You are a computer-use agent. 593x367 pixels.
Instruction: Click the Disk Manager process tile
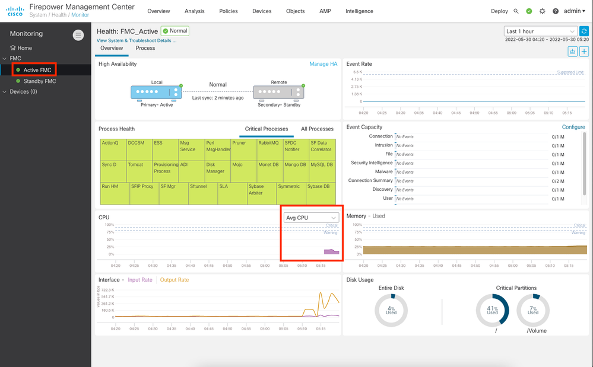(218, 172)
